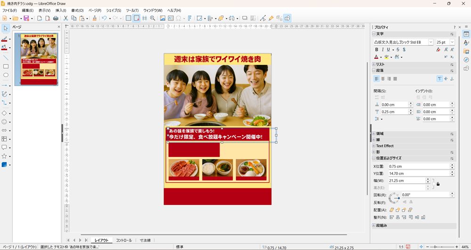The width and height of the screenshot is (471, 250).
Task: Click the Bring to Front arrange icon
Action: coord(392,210)
